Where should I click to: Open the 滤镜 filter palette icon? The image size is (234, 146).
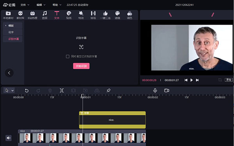click(117, 15)
